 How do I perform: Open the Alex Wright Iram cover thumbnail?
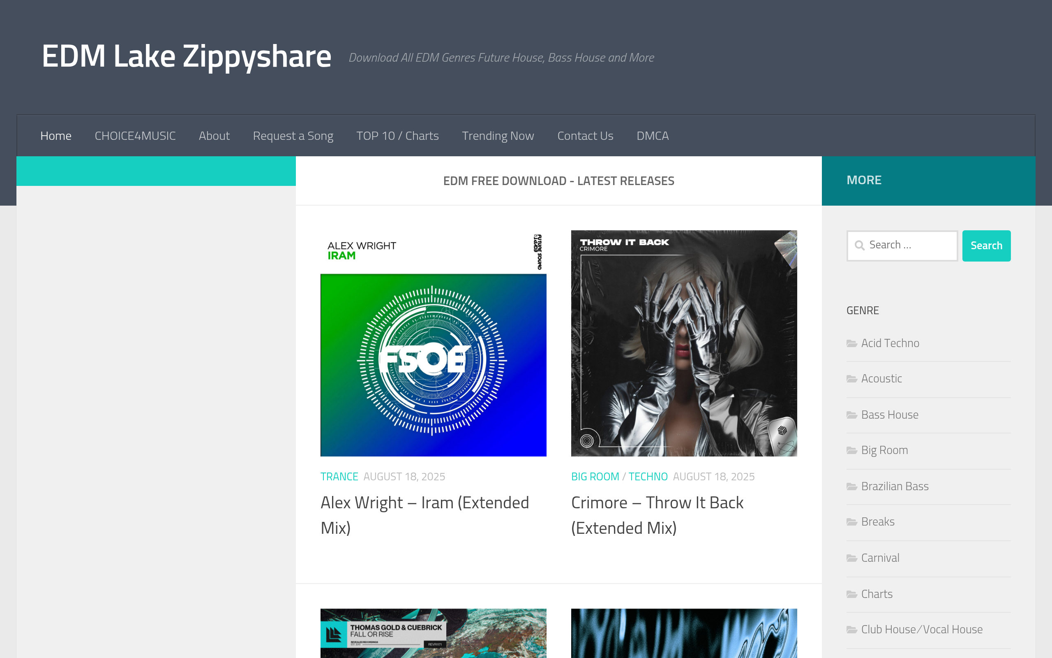434,343
